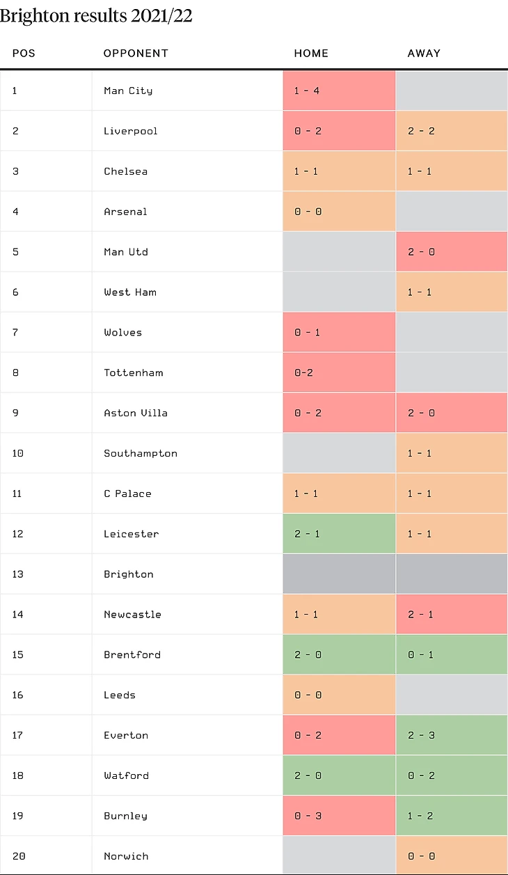Select the Chelsea opponent name
Viewport: 508px width, 875px height.
click(126, 171)
